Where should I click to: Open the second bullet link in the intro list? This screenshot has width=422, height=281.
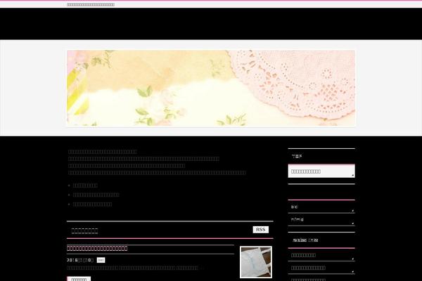click(96, 195)
